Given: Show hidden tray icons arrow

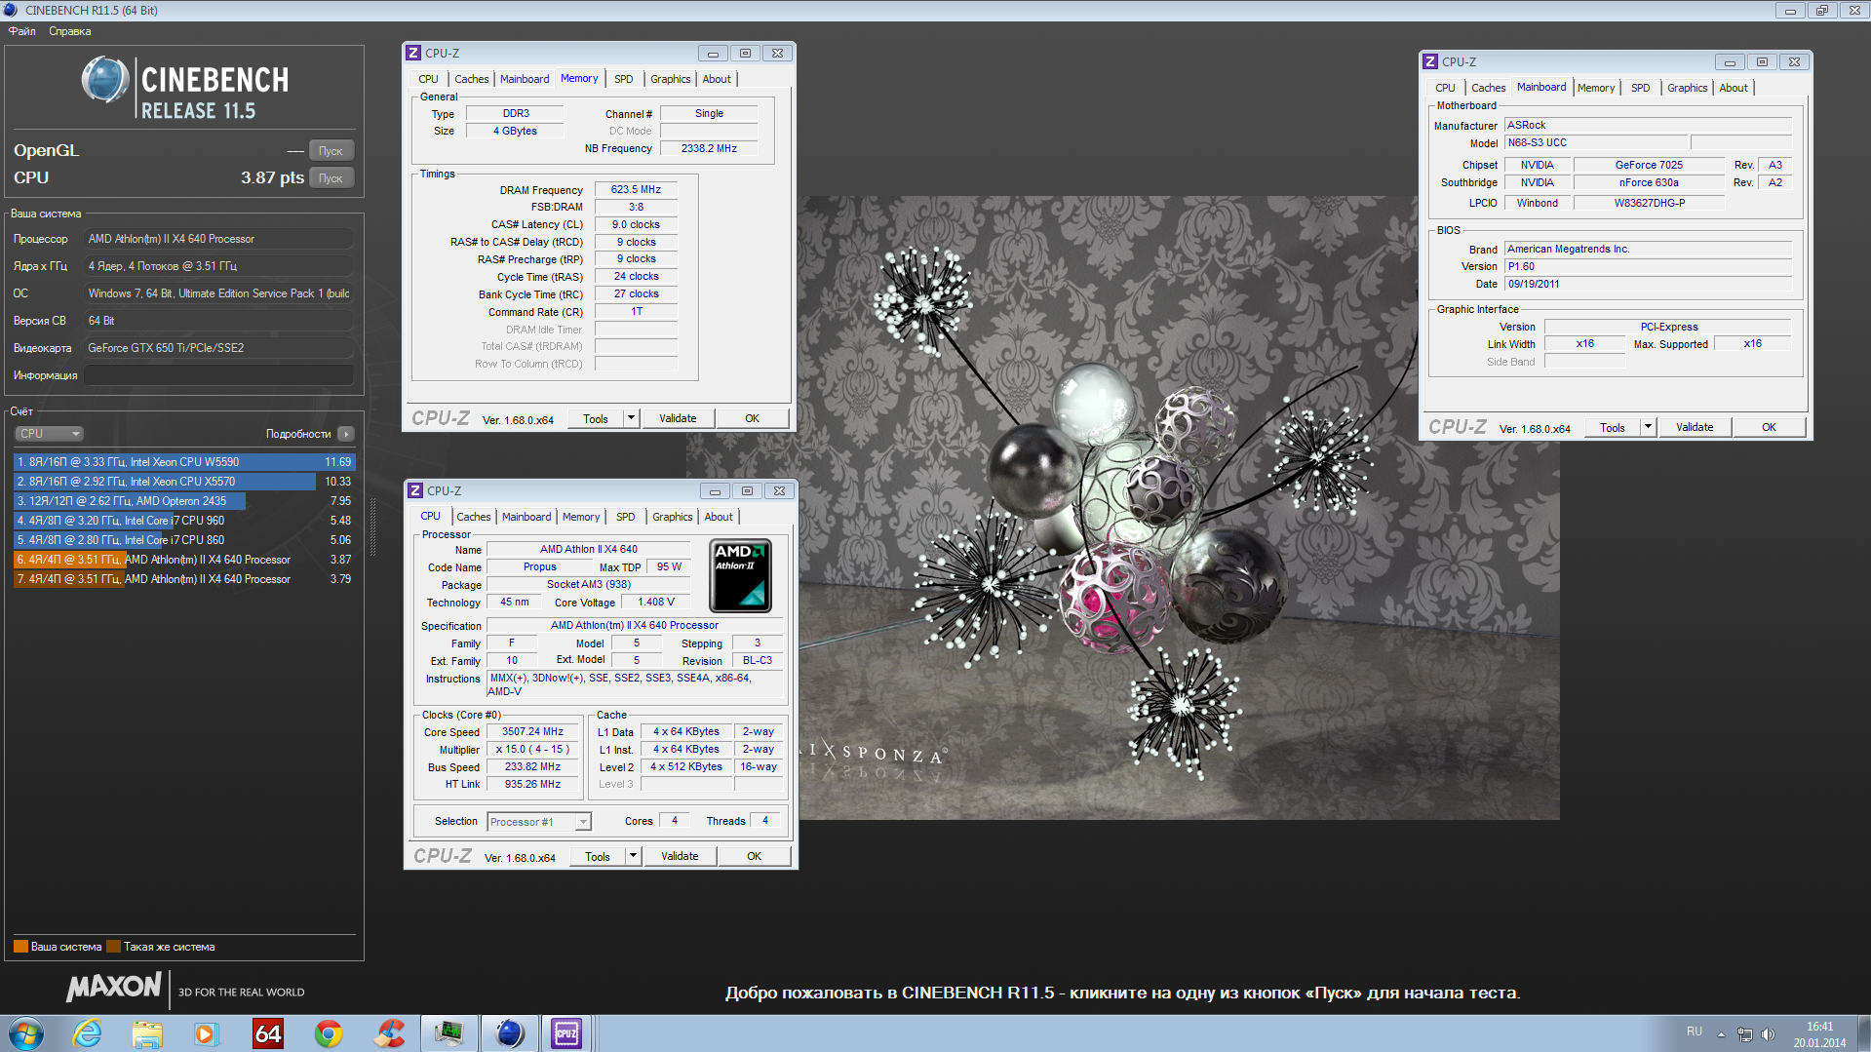Looking at the screenshot, I should tap(1721, 1033).
